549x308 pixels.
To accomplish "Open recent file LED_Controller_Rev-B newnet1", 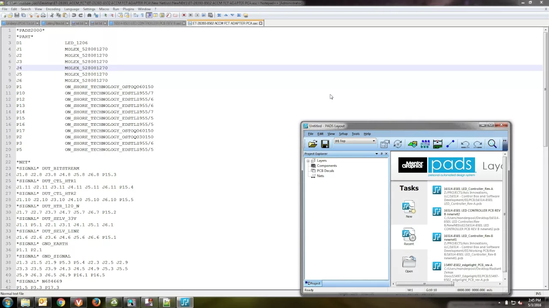I will tap(468, 237).
